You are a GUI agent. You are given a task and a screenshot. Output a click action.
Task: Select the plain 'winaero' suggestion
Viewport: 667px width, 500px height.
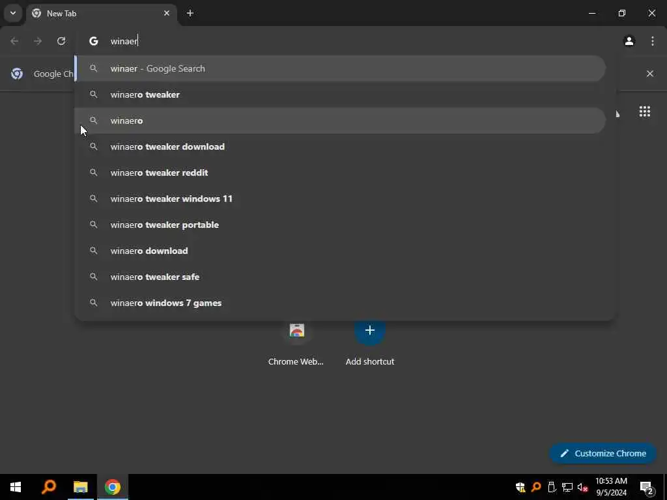[340, 120]
